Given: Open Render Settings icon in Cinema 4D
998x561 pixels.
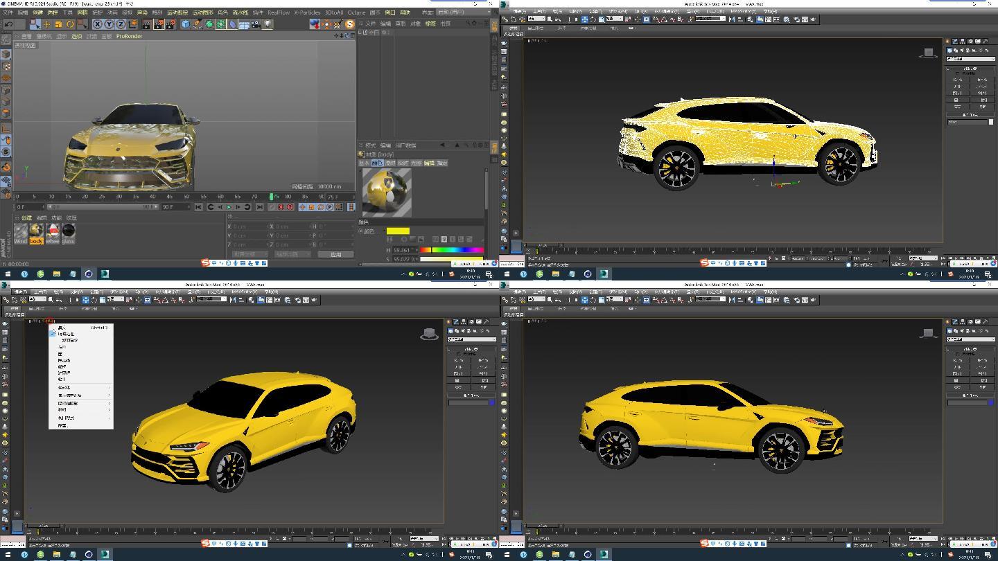Looking at the screenshot, I should (170, 24).
